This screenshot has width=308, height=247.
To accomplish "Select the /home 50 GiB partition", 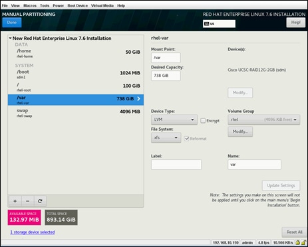I will [76, 53].
